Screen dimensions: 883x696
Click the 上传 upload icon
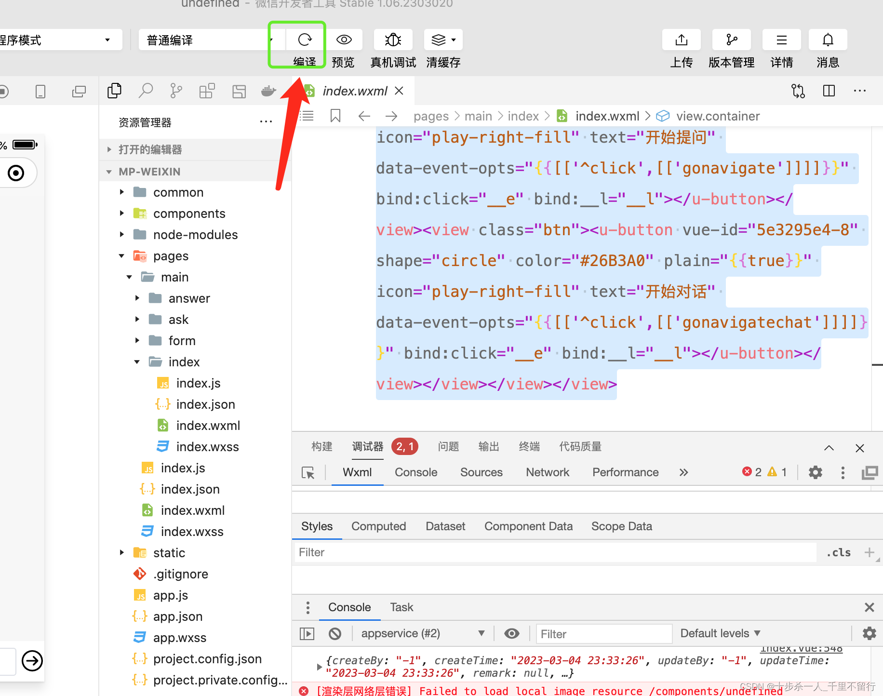coord(681,40)
